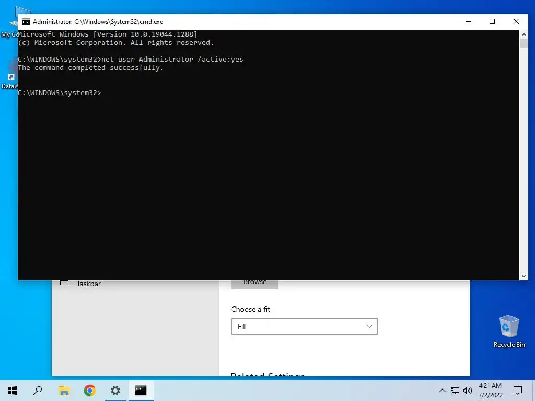The width and height of the screenshot is (535, 401).
Task: Click the Microsoft Windows version line
Action: coord(108,34)
